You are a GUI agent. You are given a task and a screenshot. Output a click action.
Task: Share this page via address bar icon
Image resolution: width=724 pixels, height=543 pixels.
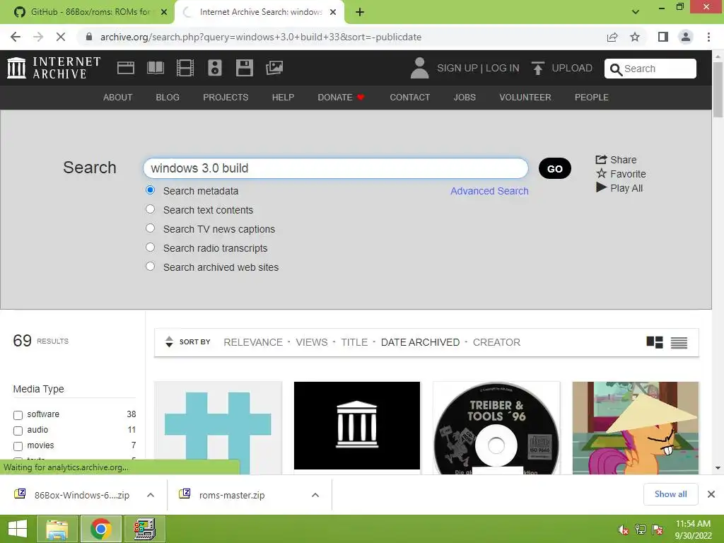click(x=612, y=37)
